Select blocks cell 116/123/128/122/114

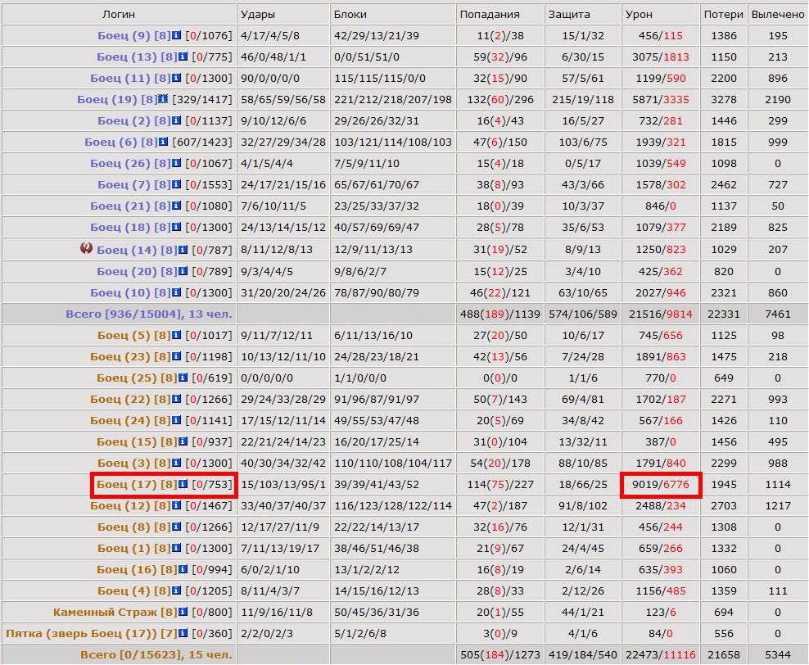coord(393,505)
